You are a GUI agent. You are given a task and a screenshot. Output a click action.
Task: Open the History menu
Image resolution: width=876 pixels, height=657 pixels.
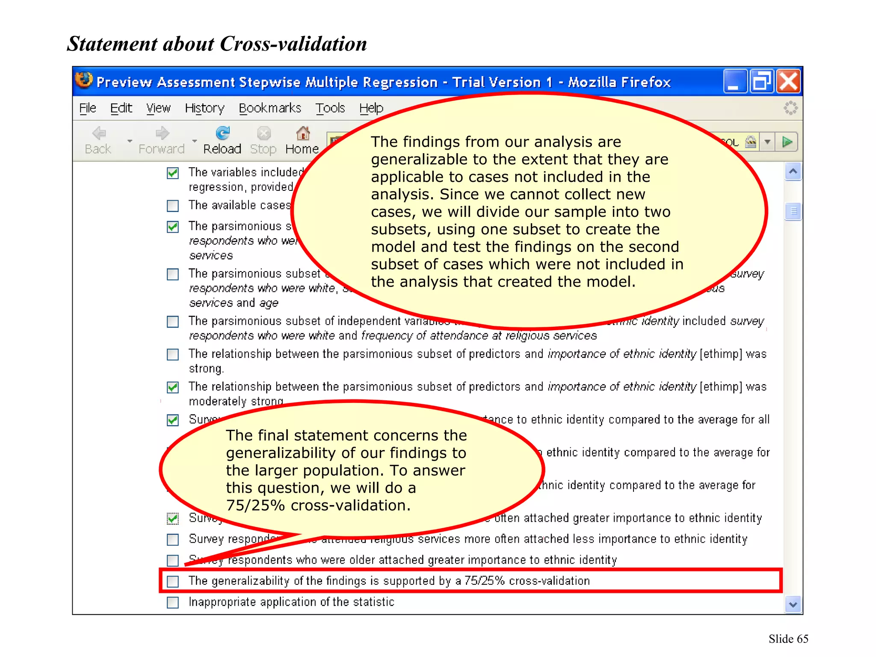204,108
